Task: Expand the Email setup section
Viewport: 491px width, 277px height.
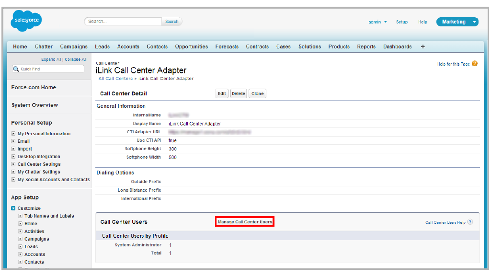Action: click(13, 141)
